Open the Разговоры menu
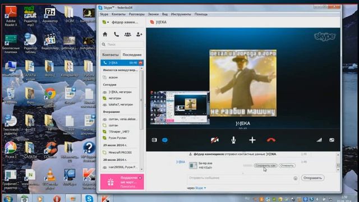This screenshot has width=359, height=202. 136,14
